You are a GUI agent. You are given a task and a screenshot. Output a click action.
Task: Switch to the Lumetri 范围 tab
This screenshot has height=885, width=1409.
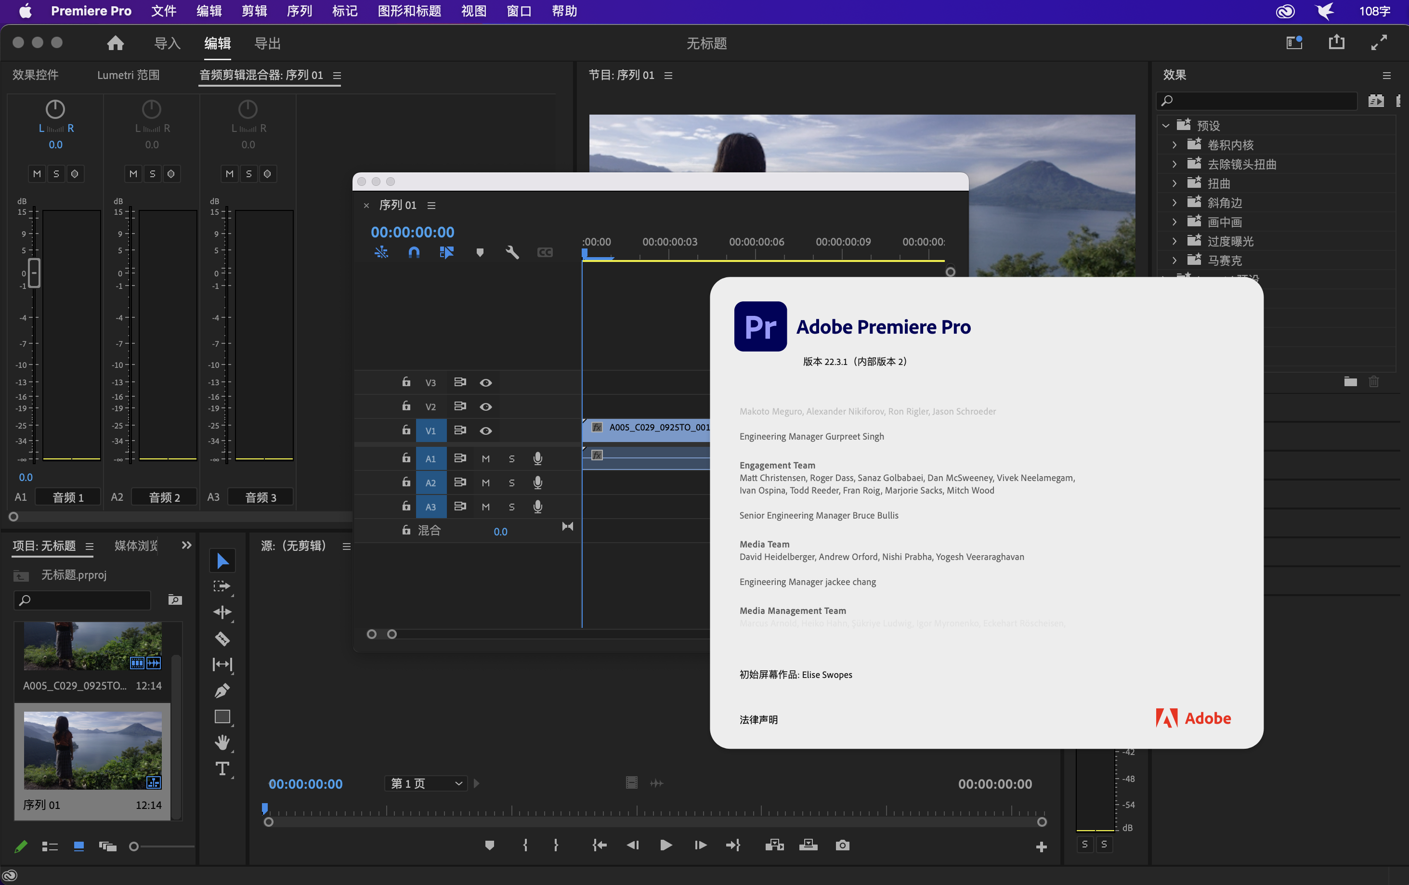click(x=128, y=74)
